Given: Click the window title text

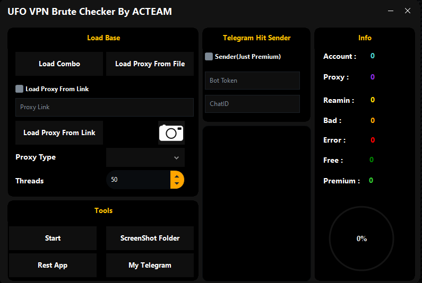Looking at the screenshot, I should [x=90, y=12].
